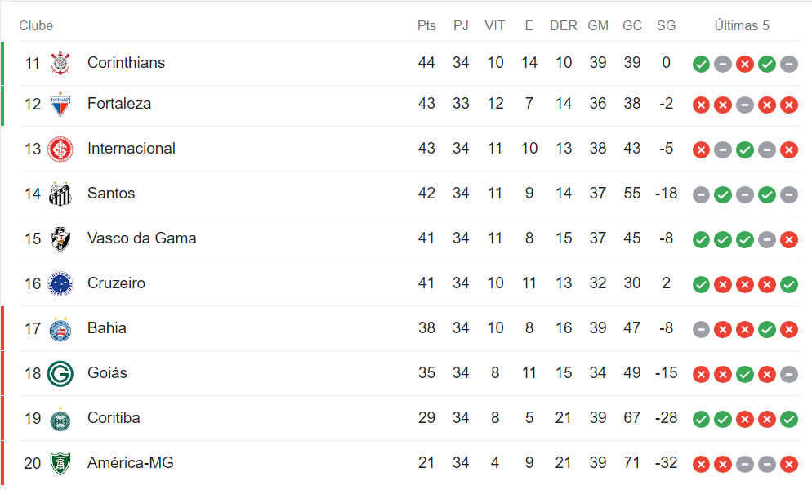Open the Corinthians team name link

pos(126,63)
